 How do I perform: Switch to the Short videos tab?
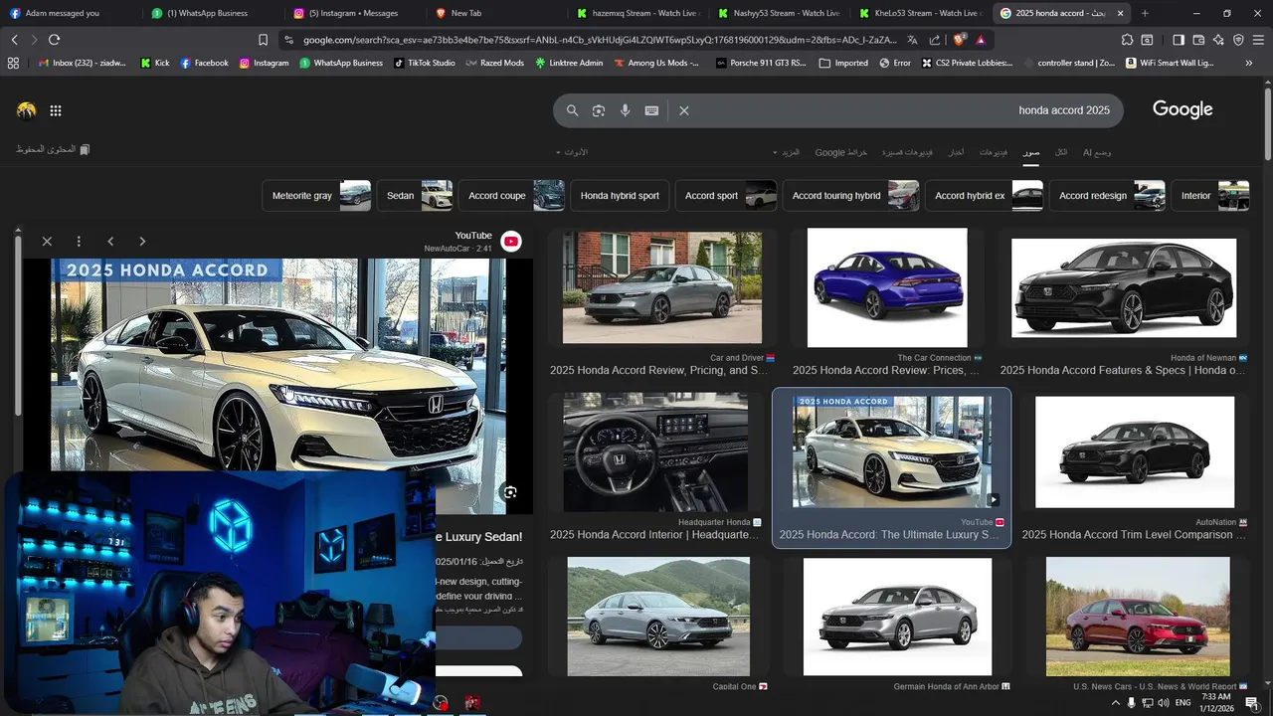tap(908, 152)
